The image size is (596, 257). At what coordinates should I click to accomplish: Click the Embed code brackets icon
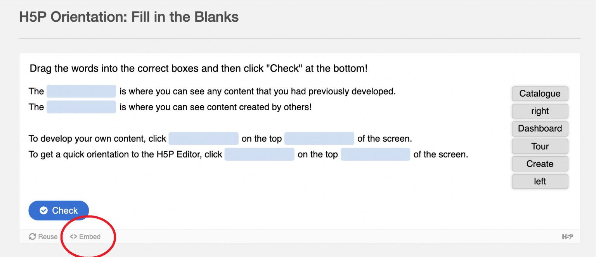[x=73, y=236]
